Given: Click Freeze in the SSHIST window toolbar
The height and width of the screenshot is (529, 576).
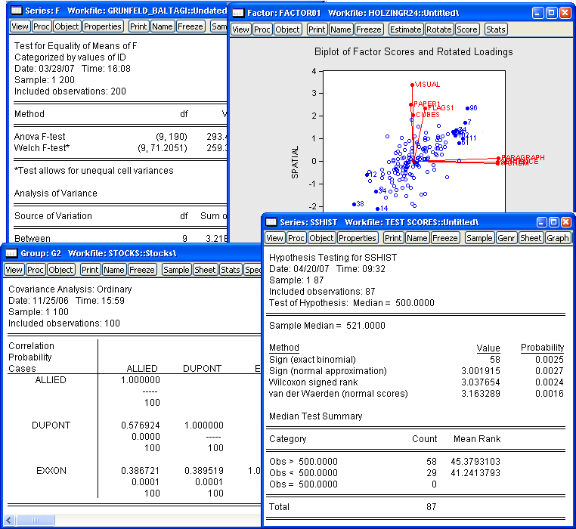Looking at the screenshot, I should coord(444,238).
